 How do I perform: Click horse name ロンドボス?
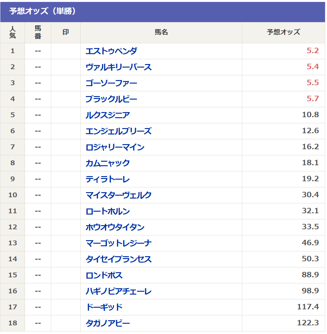[x=104, y=275]
